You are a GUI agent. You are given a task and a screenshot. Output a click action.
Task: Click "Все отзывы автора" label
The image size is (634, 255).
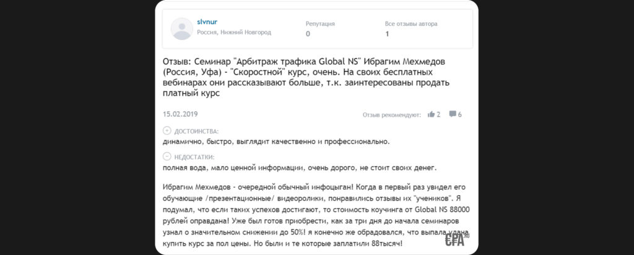tap(411, 24)
